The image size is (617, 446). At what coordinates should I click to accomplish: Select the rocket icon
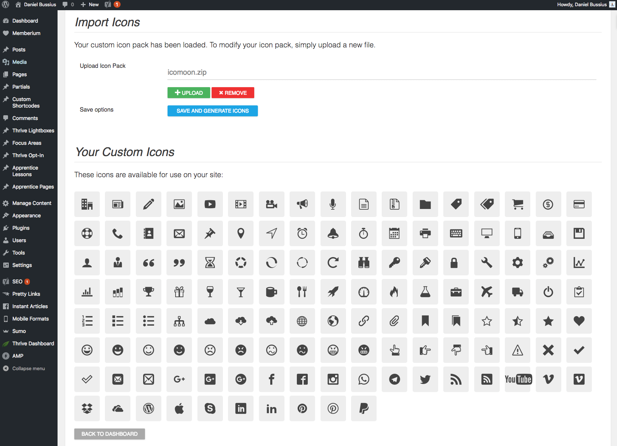pyautogui.click(x=333, y=292)
